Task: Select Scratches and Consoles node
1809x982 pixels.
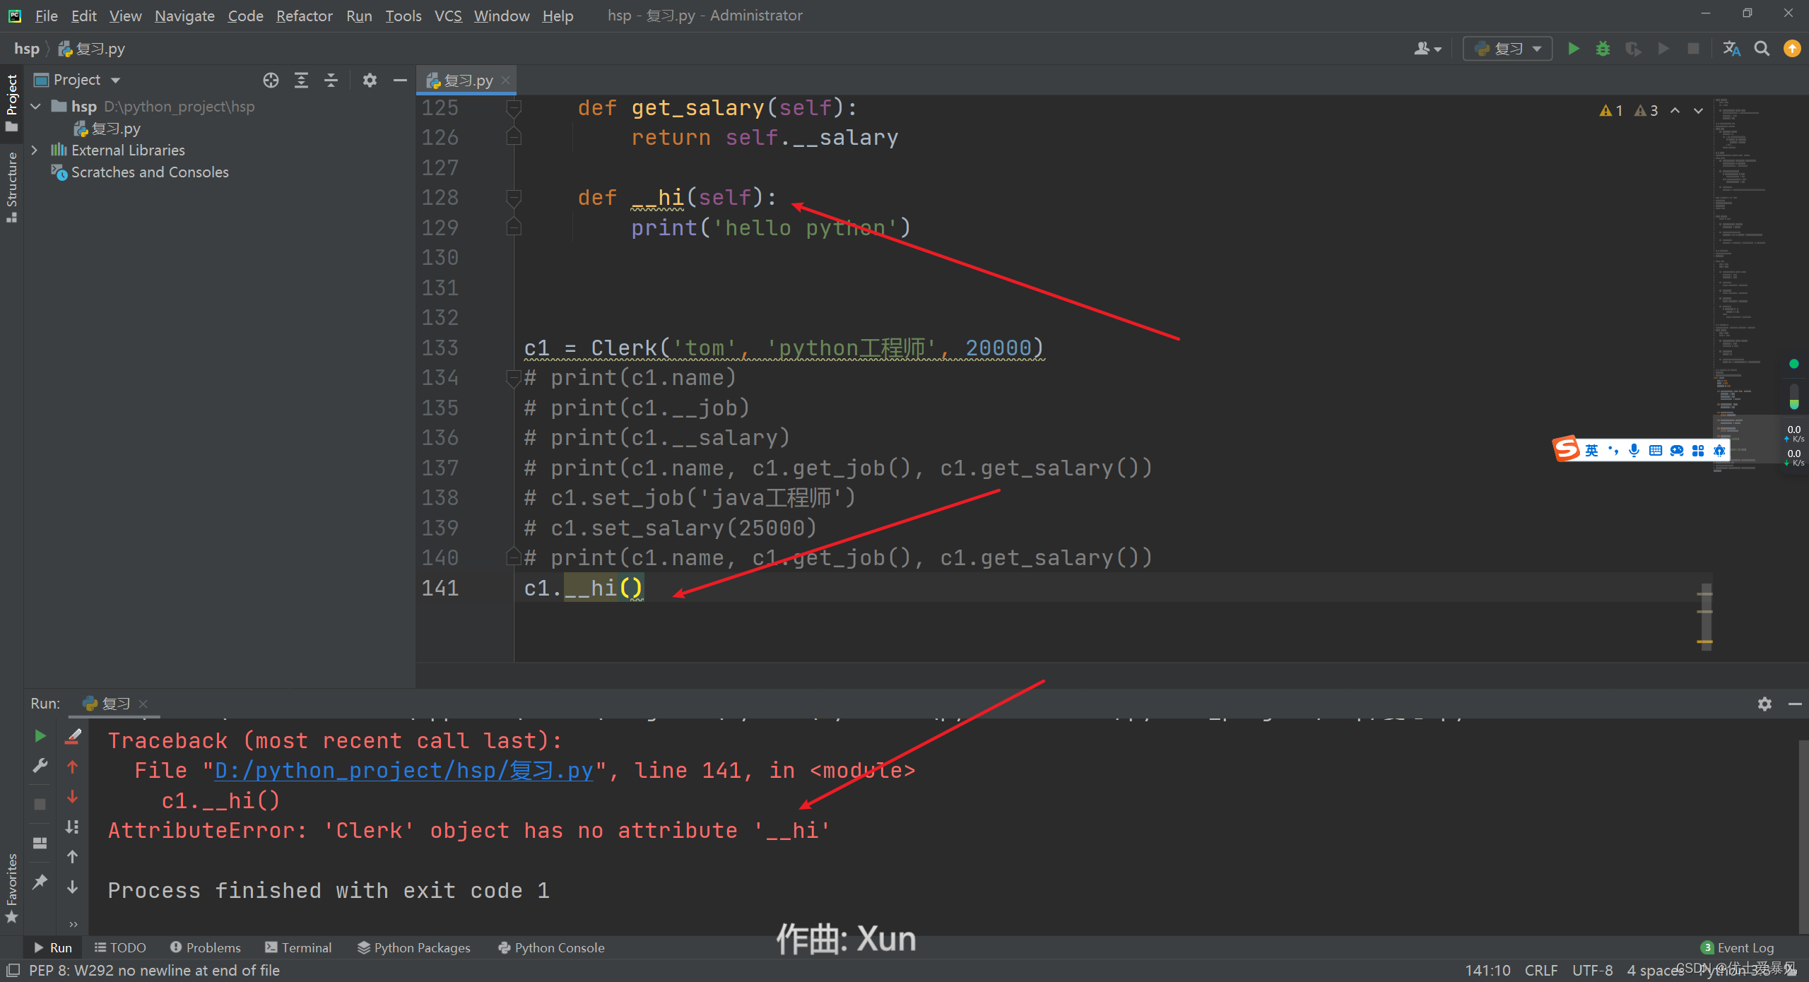Action: [140, 172]
